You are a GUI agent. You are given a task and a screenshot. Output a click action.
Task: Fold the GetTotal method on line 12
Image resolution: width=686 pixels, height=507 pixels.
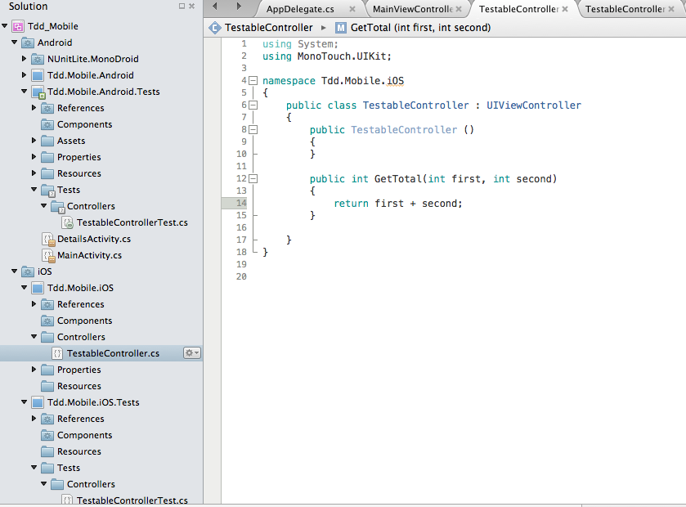pyautogui.click(x=253, y=178)
